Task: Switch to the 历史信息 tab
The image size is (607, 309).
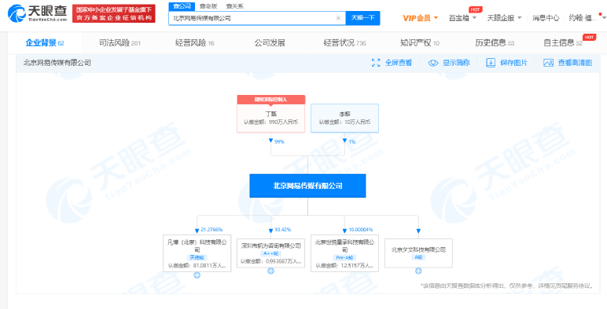Action: [495, 43]
